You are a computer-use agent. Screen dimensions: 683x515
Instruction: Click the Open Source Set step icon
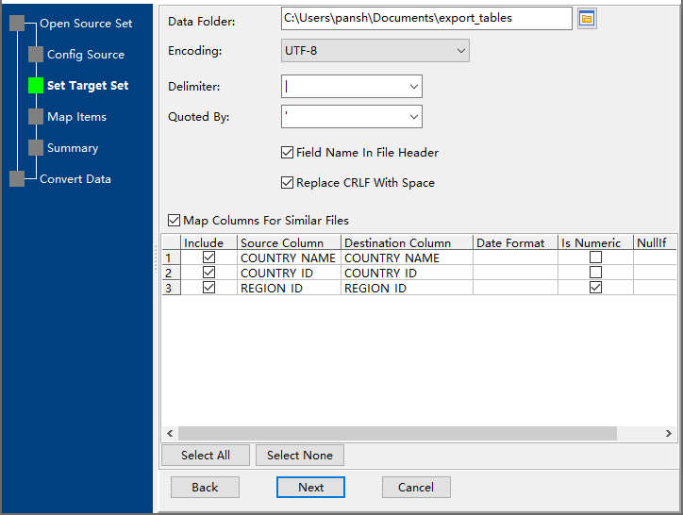[x=18, y=24]
